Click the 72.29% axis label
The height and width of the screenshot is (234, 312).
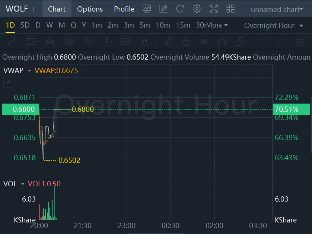click(x=287, y=97)
